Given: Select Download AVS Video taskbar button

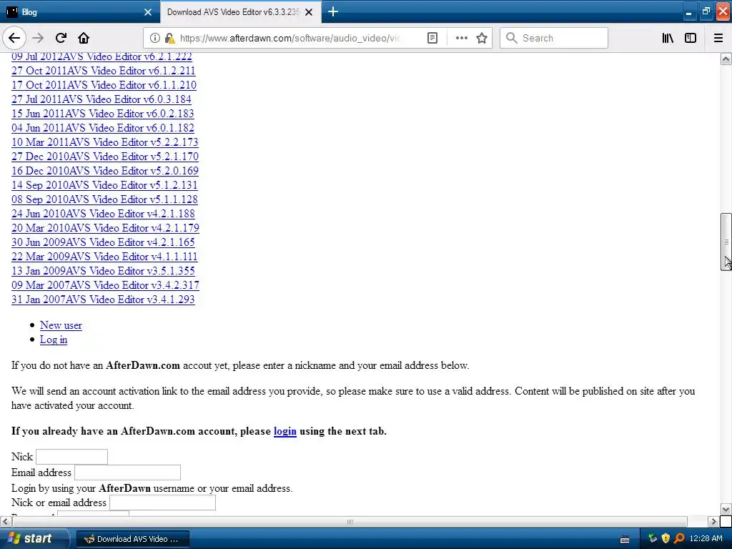Looking at the screenshot, I should coord(132,539).
